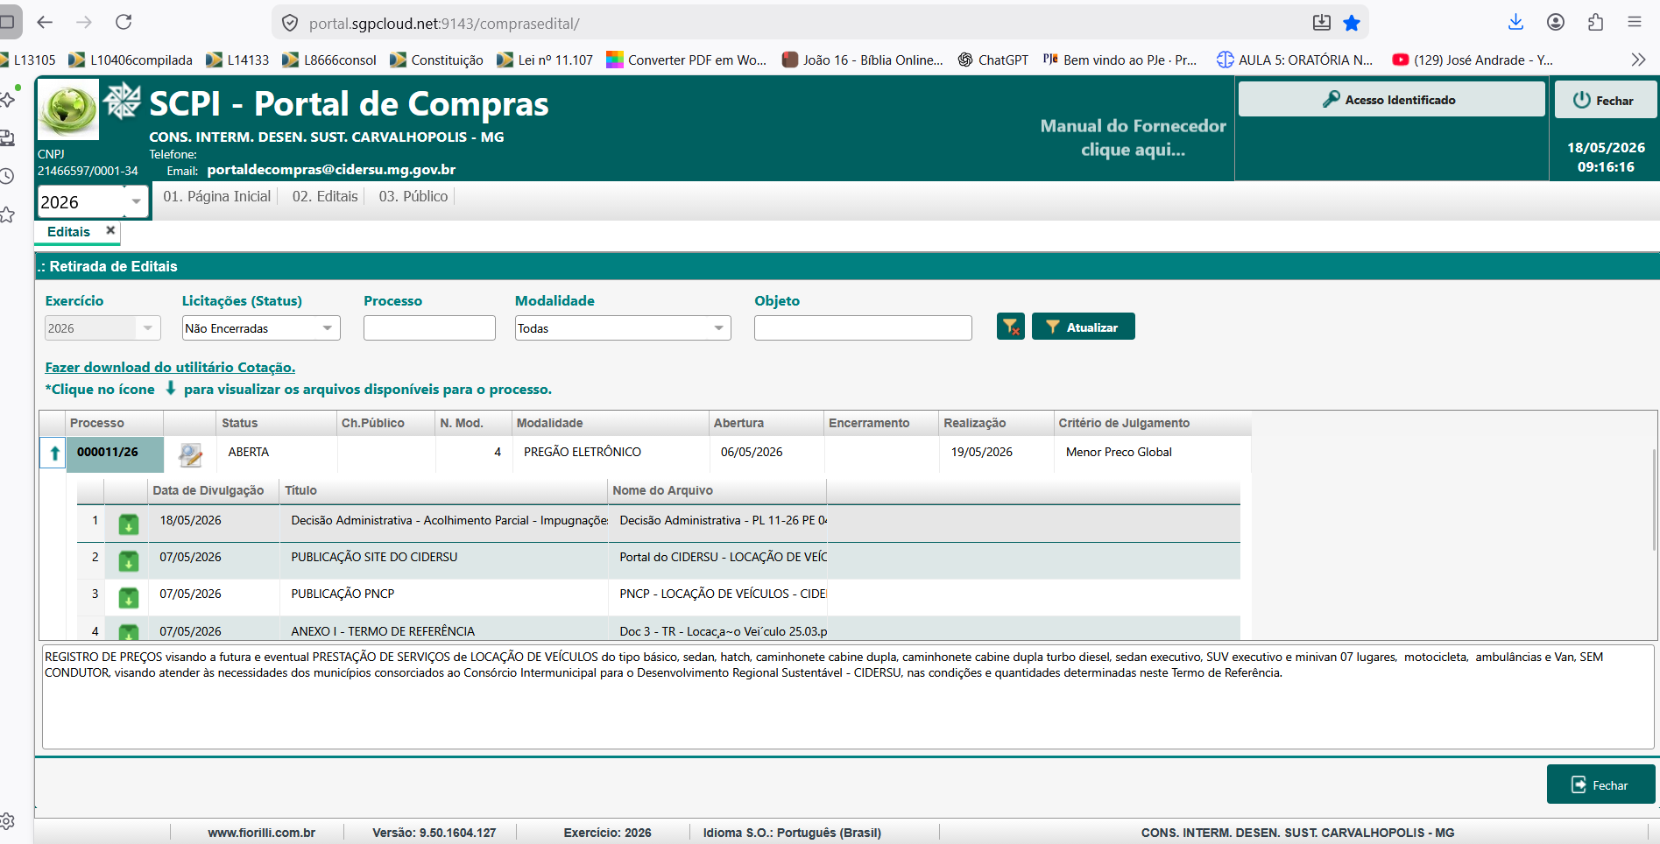Download the PUBLICAÇÃO SITE DO CIDERSU file
Screen dimensions: 1660x844
[128, 561]
